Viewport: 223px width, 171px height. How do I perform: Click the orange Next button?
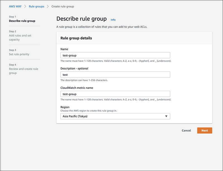[205, 131]
